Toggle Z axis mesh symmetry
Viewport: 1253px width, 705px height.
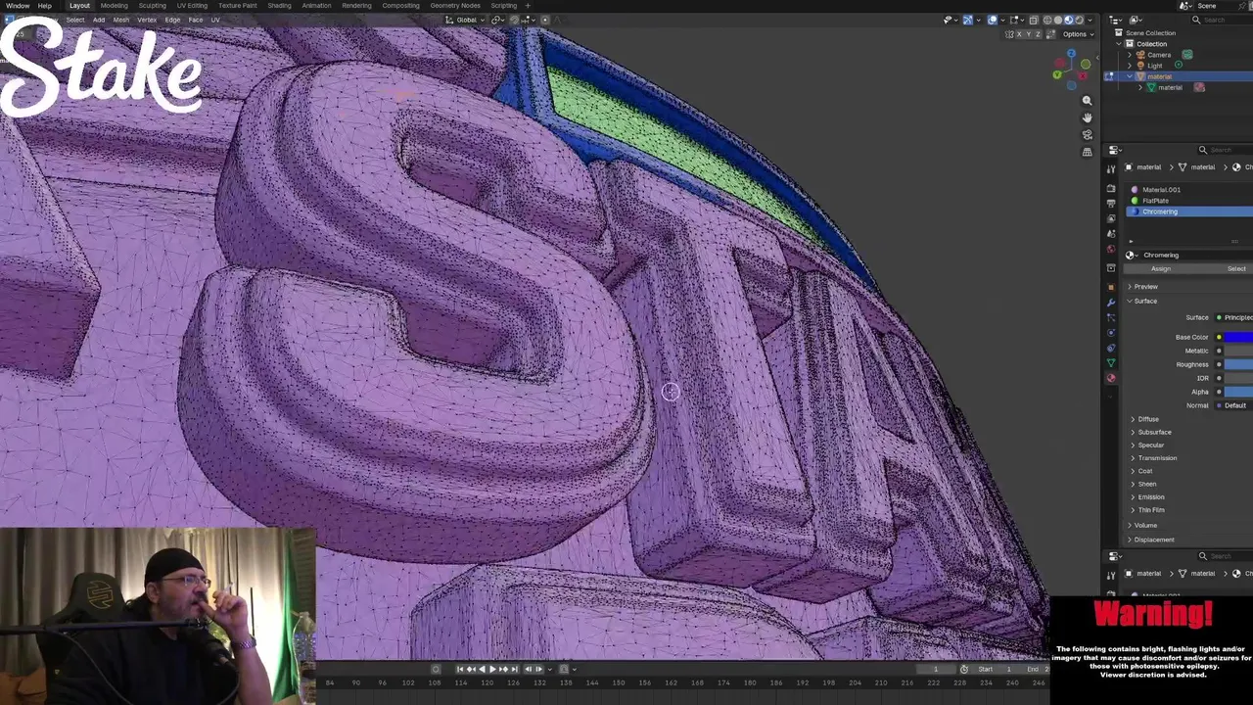coord(1038,34)
